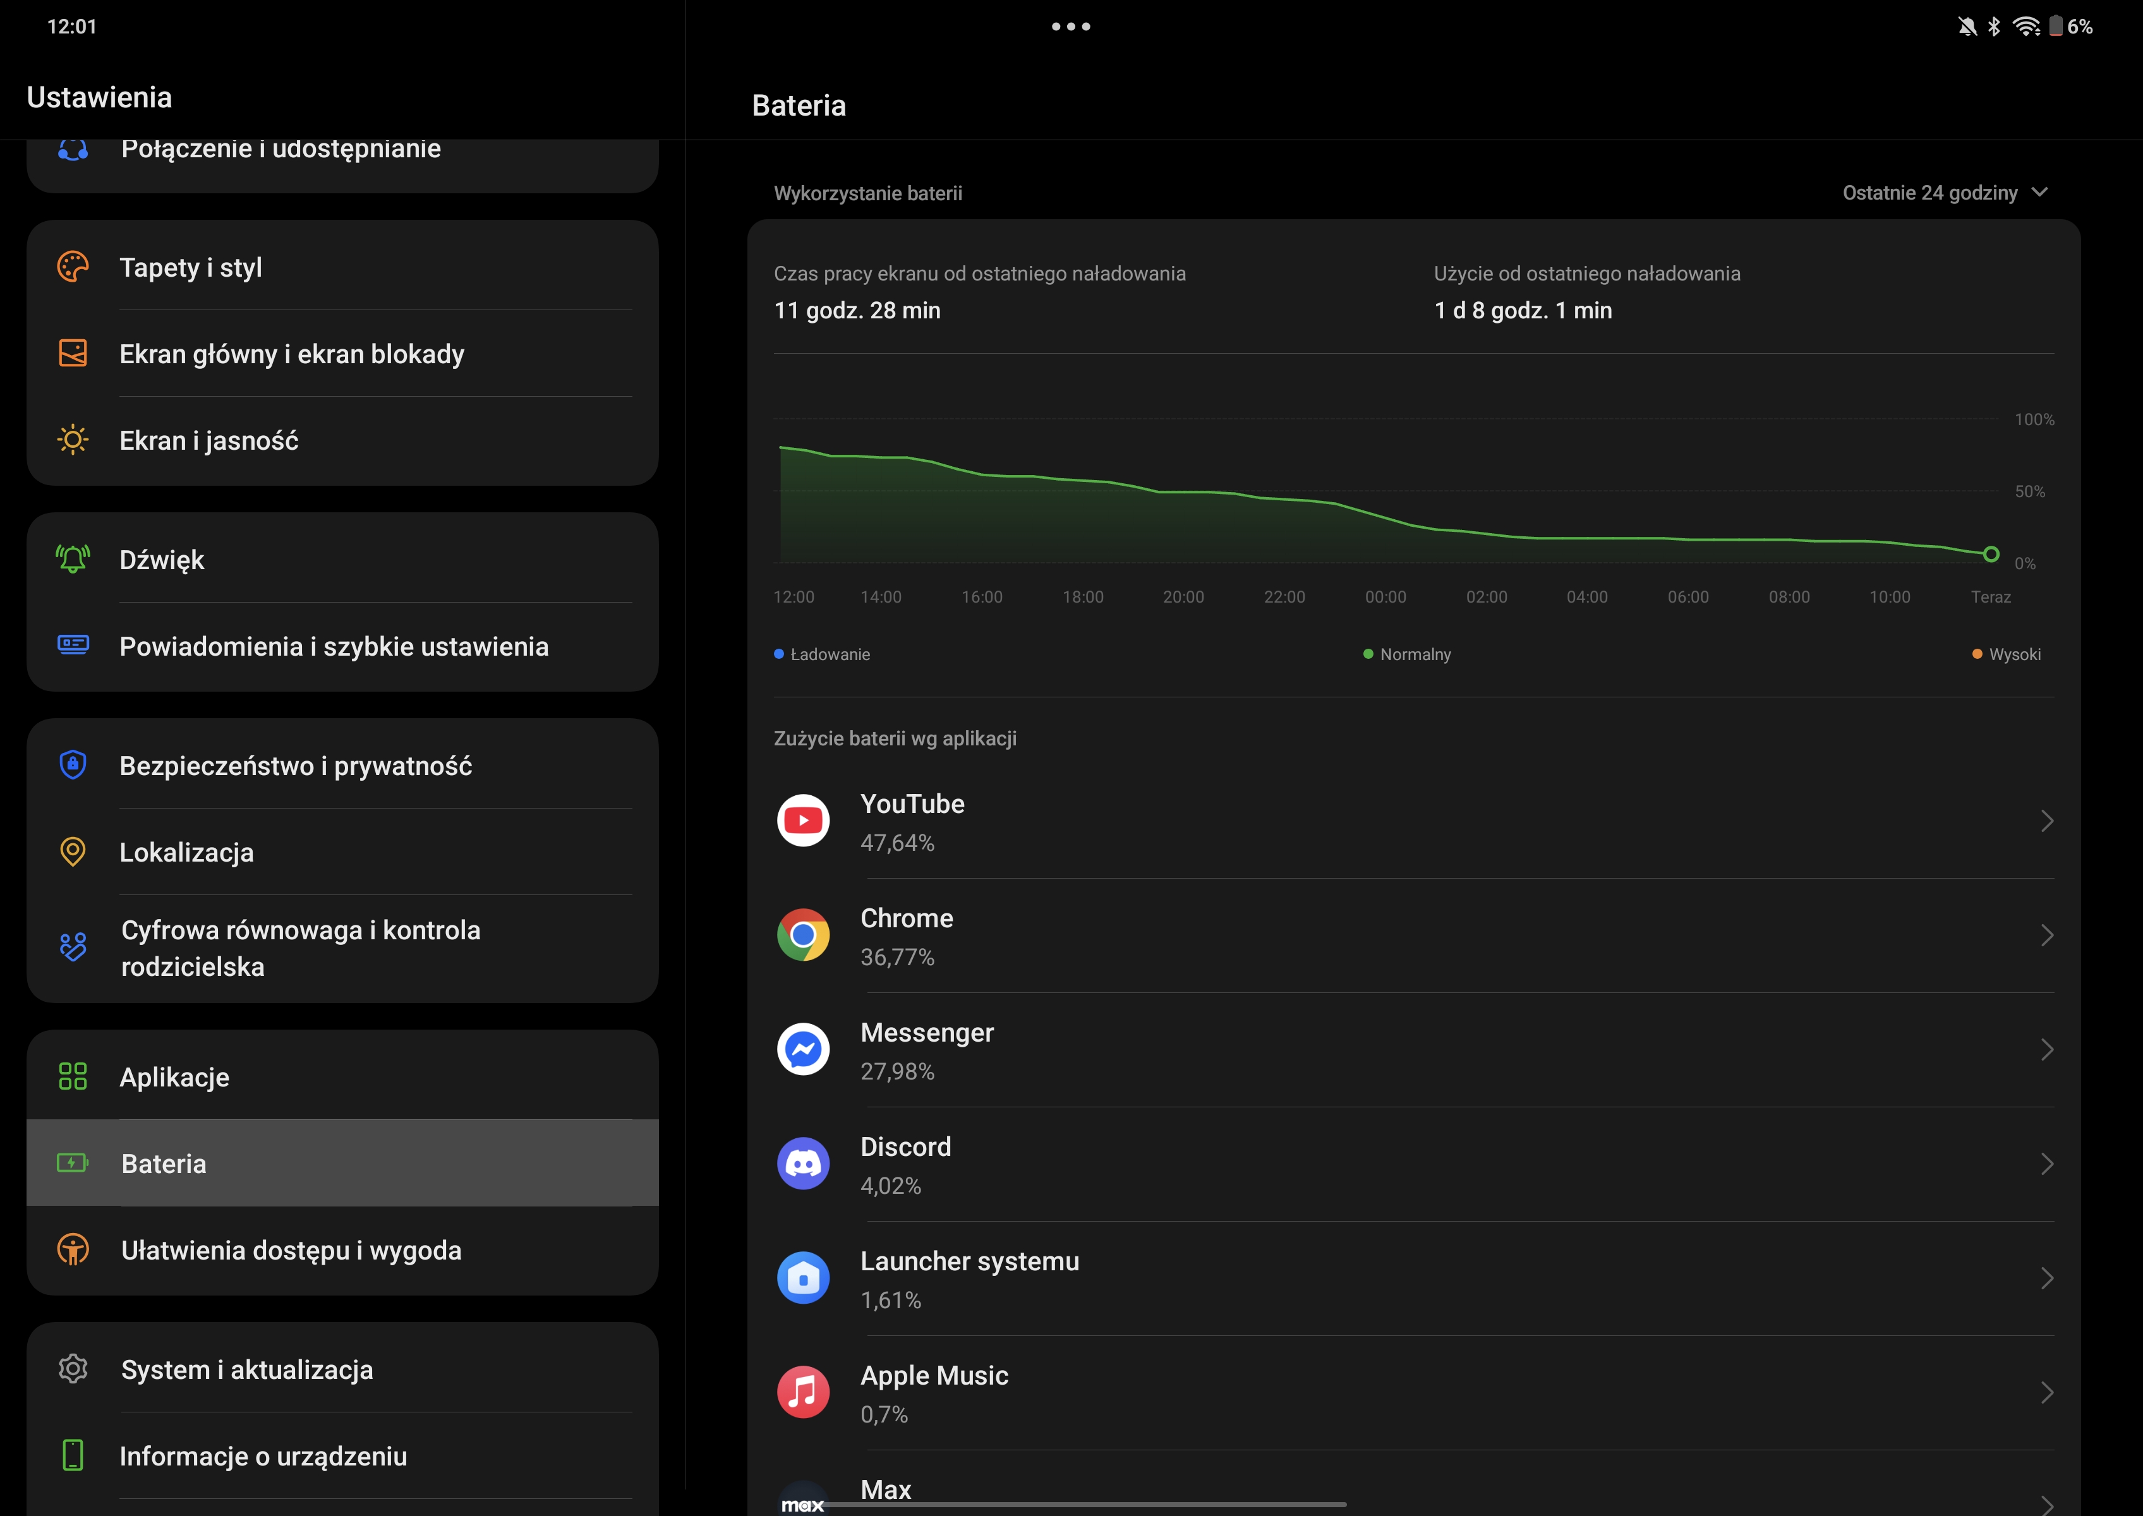The height and width of the screenshot is (1516, 2143).
Task: Tap the Bateria battery icon in sidebar
Action: coord(73,1163)
